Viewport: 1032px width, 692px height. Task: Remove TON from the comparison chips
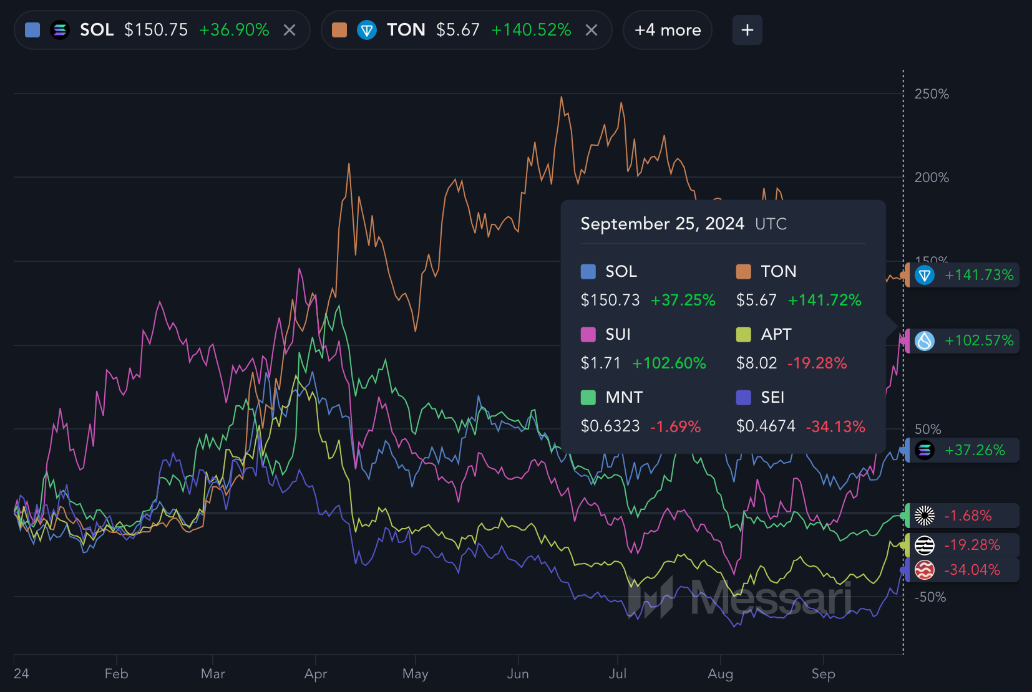tap(591, 30)
